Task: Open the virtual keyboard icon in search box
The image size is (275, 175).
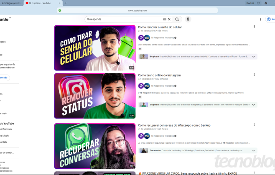Action: 165,19
